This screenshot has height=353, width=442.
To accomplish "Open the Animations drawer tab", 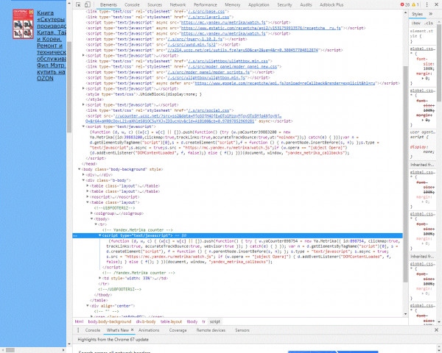I will tap(149, 330).
